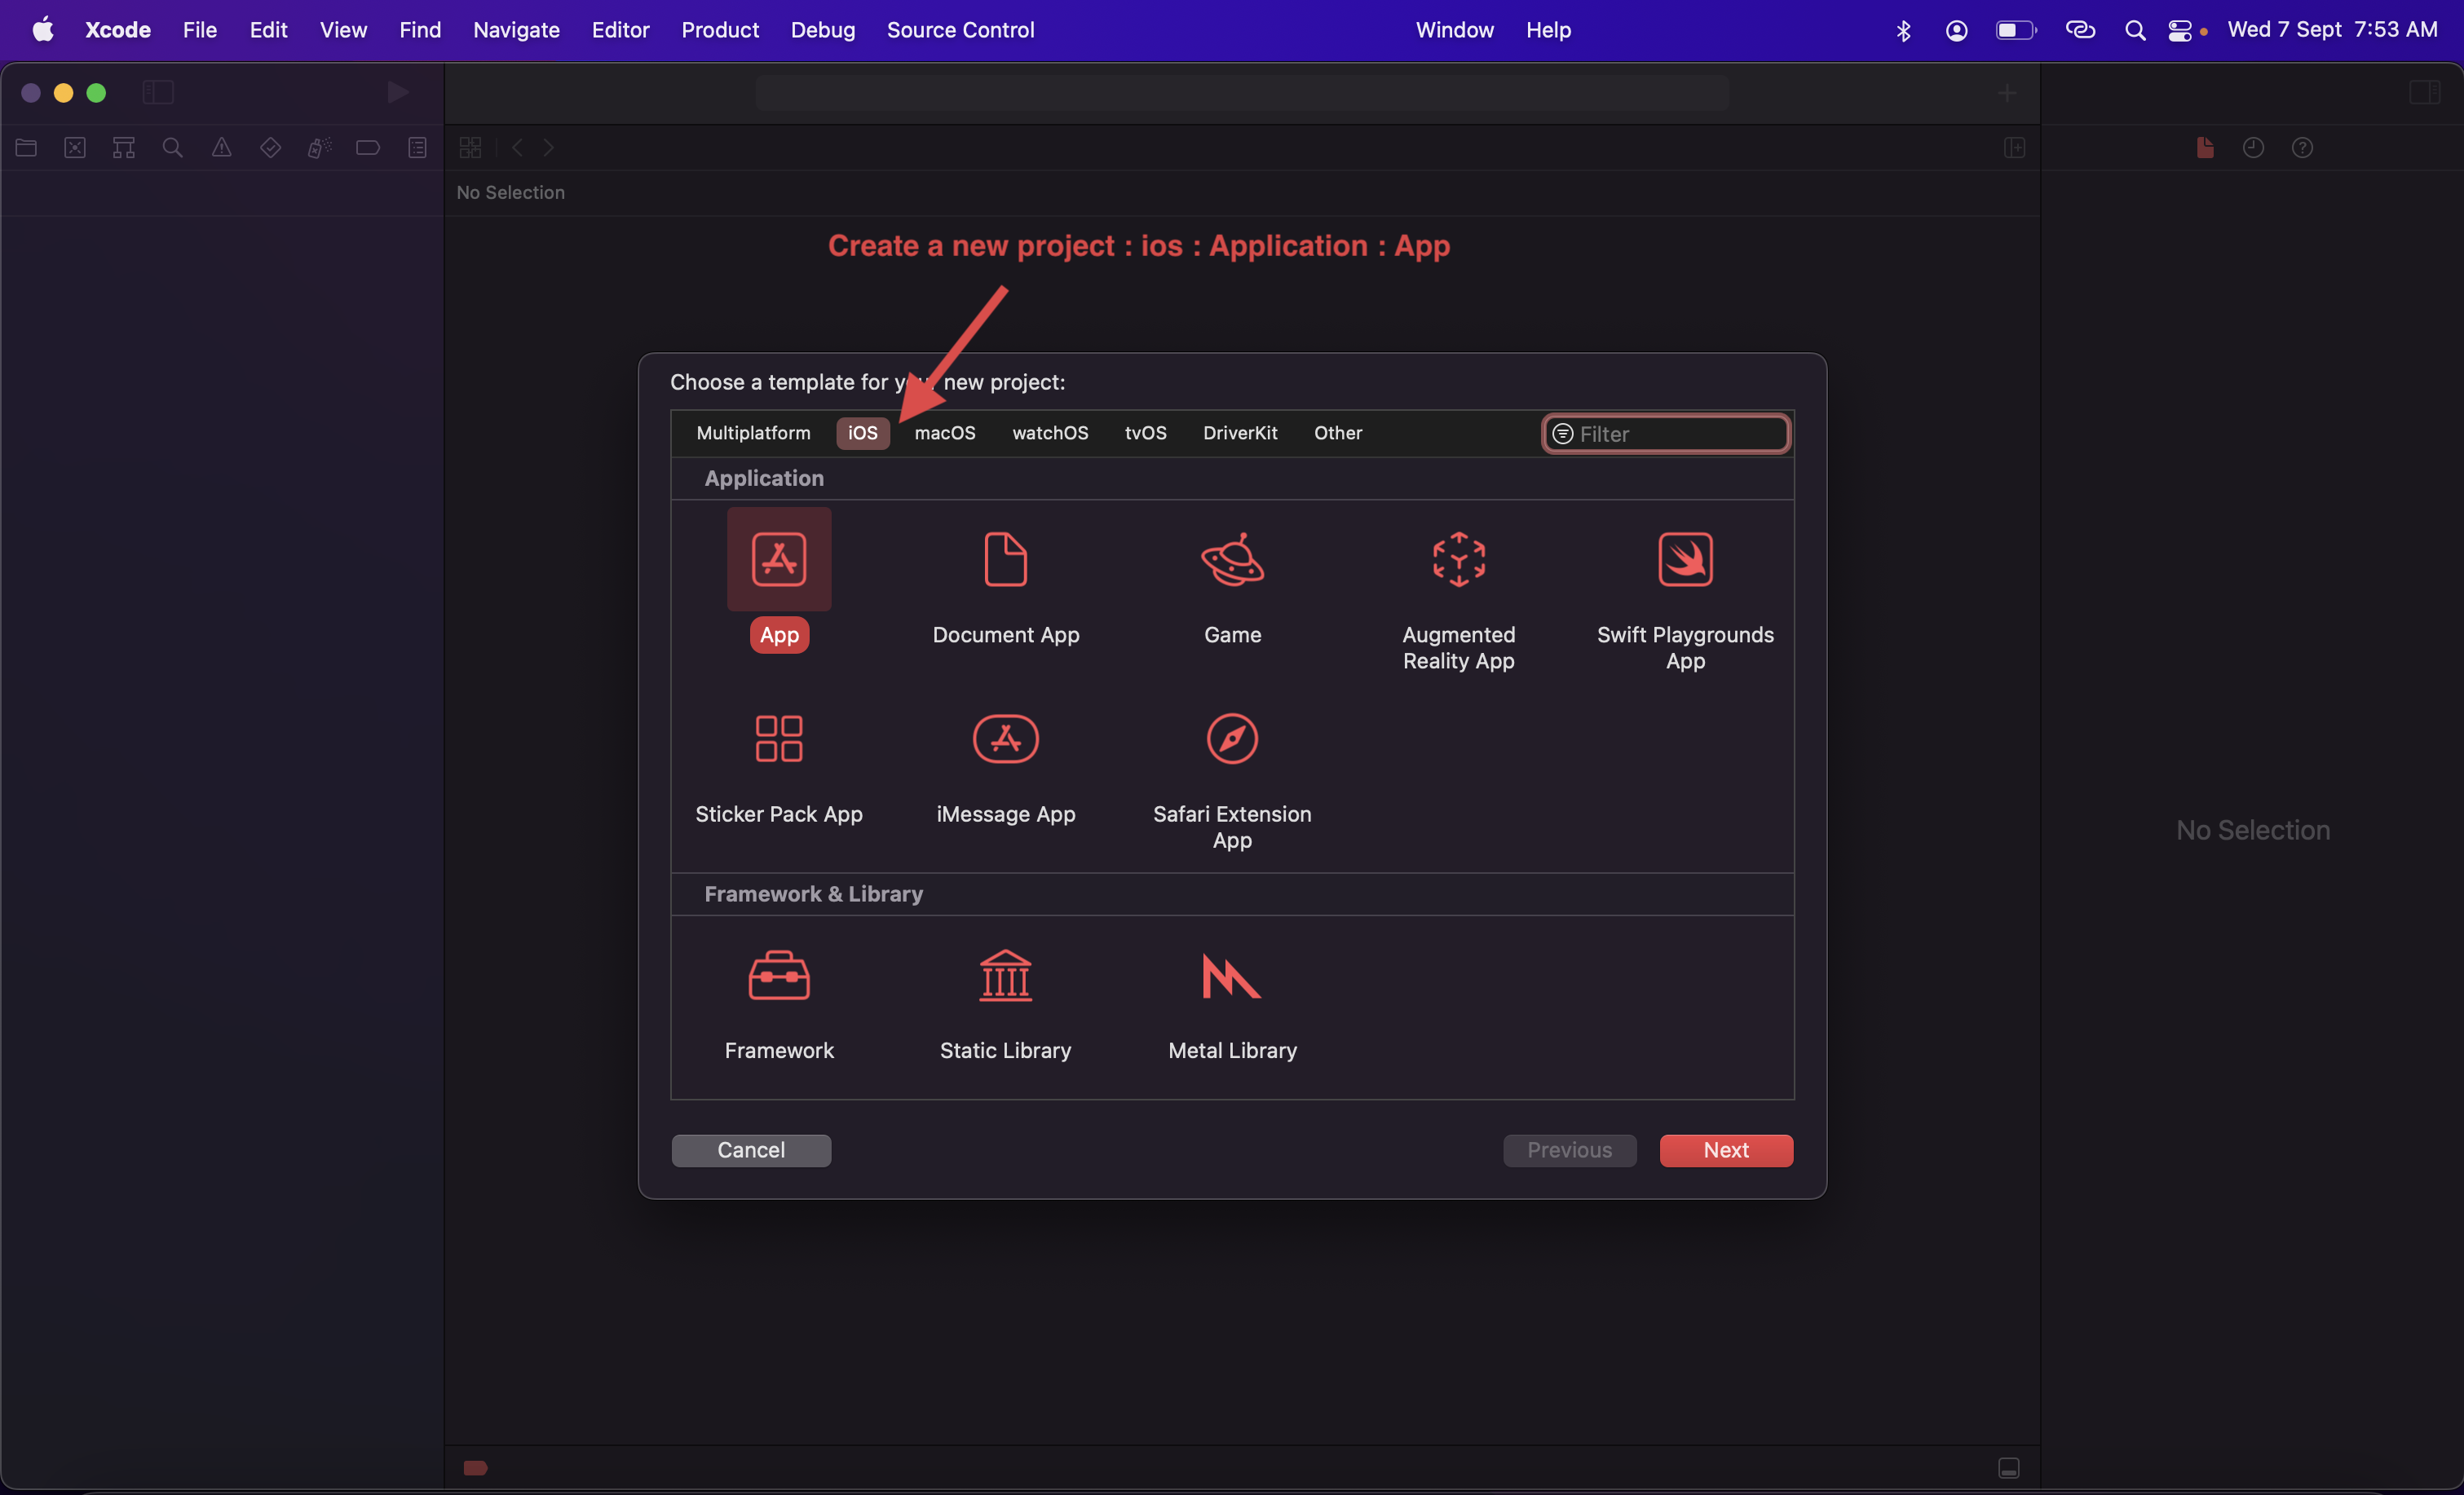Click the Next button

pos(1725,1150)
